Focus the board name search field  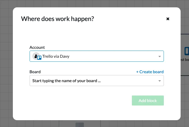pyautogui.click(x=96, y=81)
